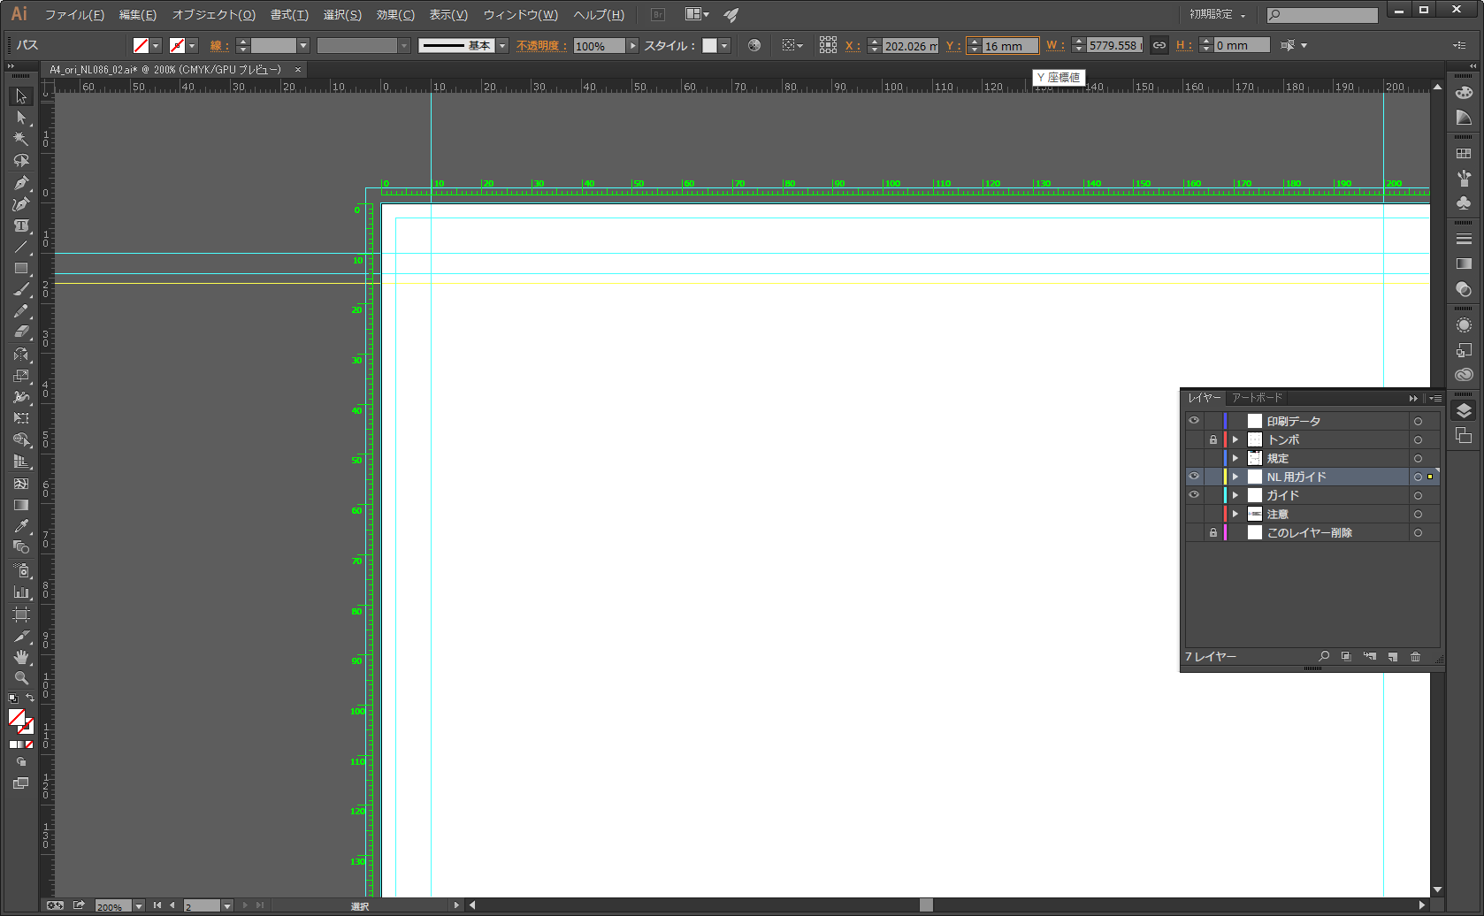
Task: Select the Magic Wand tool
Action: click(21, 139)
